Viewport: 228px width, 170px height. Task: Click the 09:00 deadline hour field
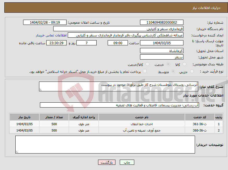click(x=118, y=43)
